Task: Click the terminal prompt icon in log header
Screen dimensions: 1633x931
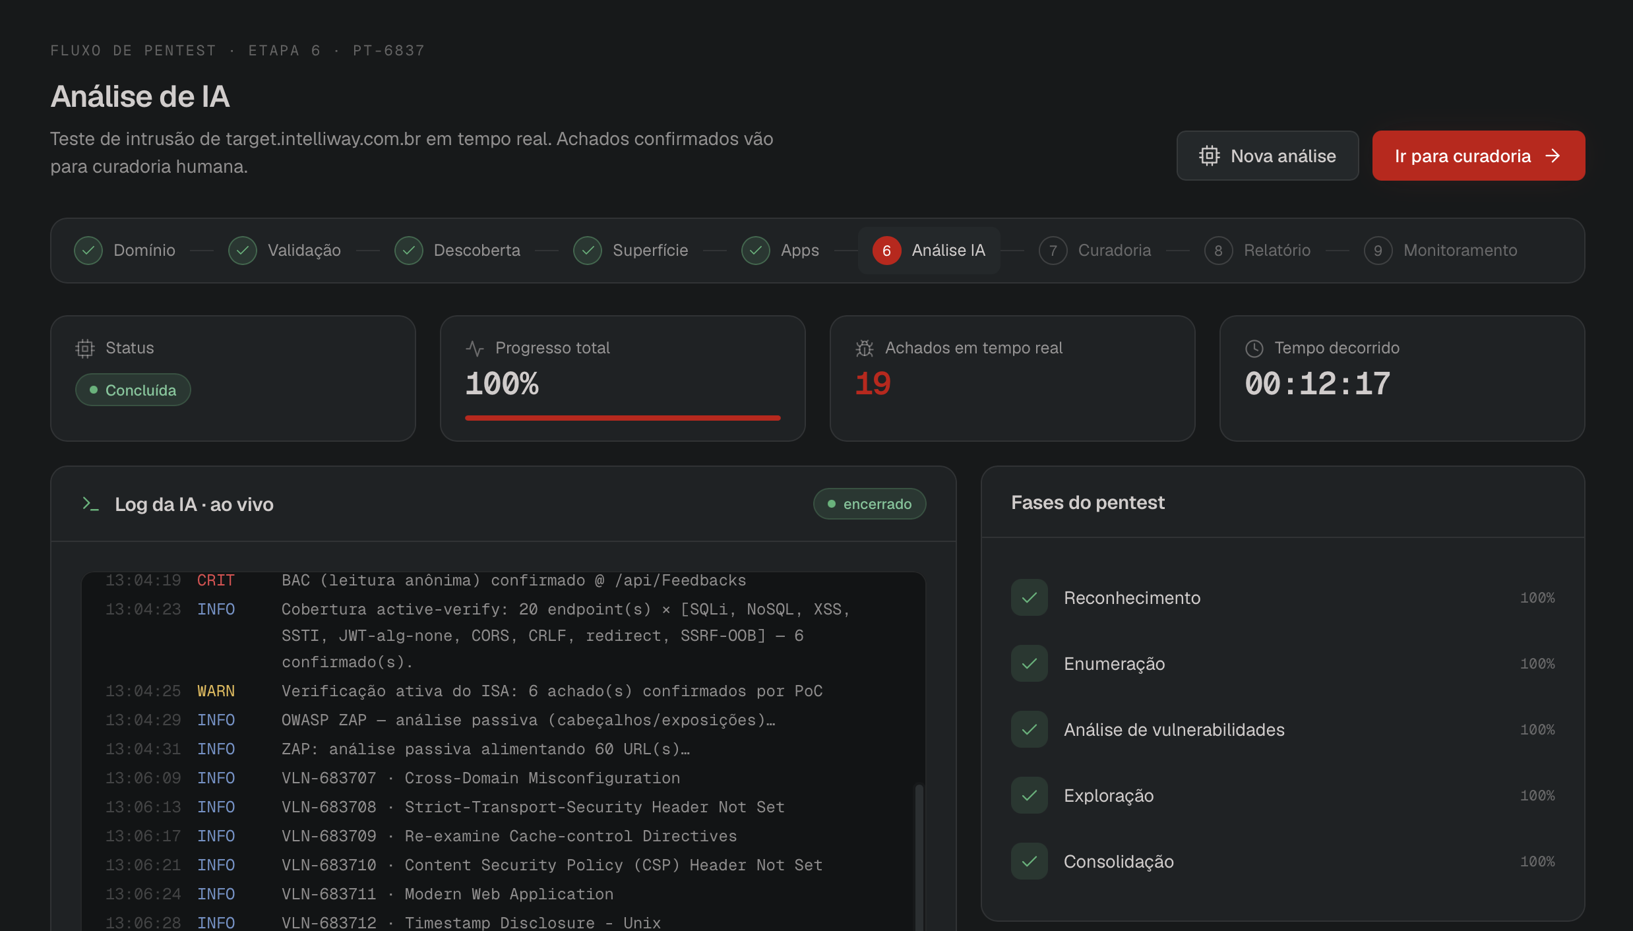Action: (90, 504)
